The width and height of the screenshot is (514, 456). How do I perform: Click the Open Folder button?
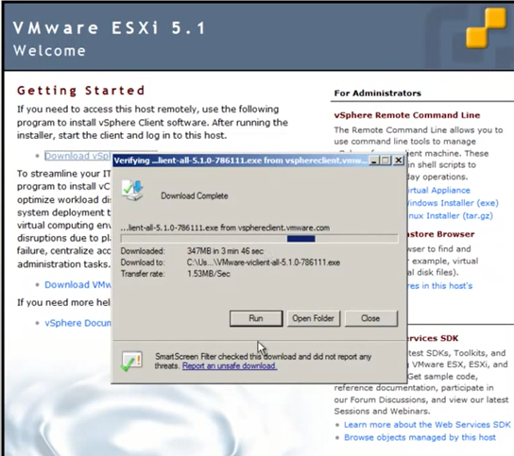314,318
